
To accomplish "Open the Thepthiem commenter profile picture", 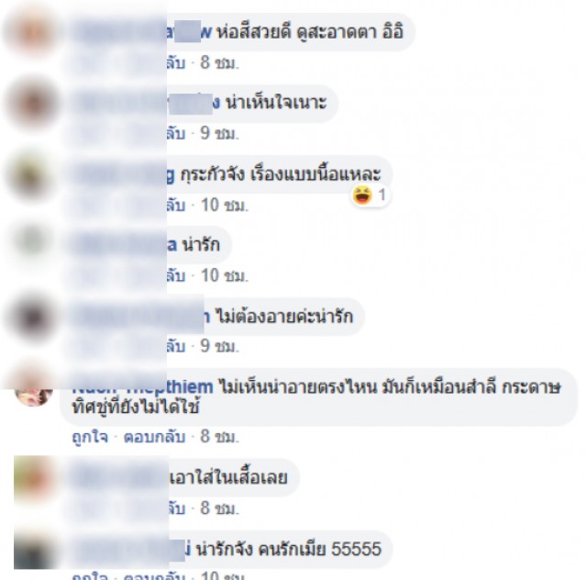I will (x=33, y=392).
